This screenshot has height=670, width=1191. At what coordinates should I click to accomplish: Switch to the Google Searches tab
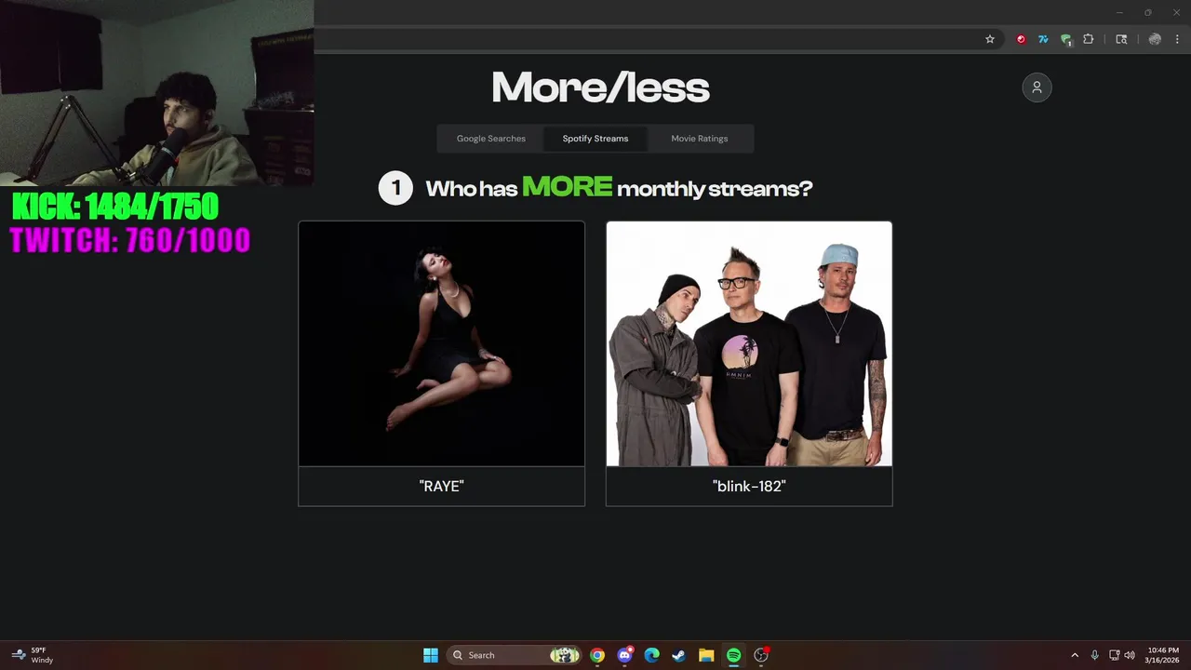click(x=491, y=139)
